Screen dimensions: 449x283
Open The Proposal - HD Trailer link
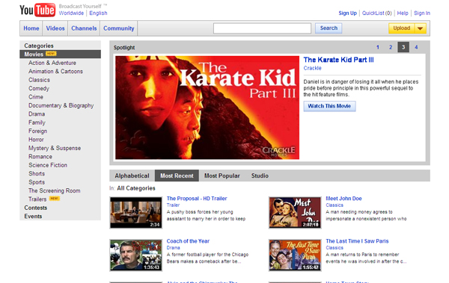point(197,199)
